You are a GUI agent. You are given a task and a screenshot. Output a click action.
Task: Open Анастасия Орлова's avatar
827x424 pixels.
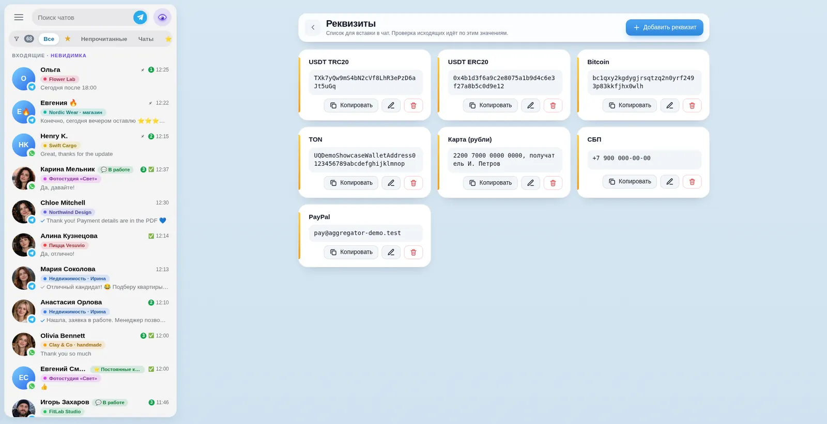click(24, 311)
